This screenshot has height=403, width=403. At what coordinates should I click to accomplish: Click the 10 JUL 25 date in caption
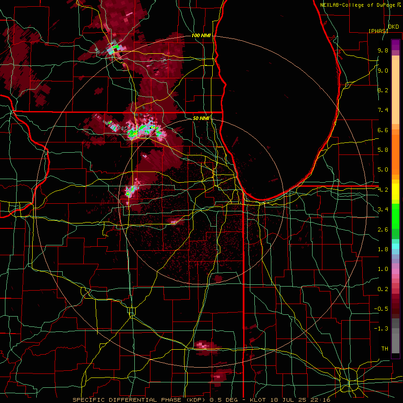point(287,400)
